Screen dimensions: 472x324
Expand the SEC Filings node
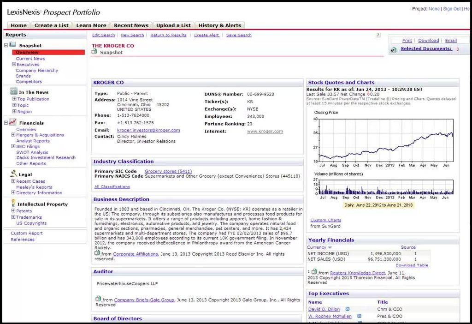(x=14, y=146)
